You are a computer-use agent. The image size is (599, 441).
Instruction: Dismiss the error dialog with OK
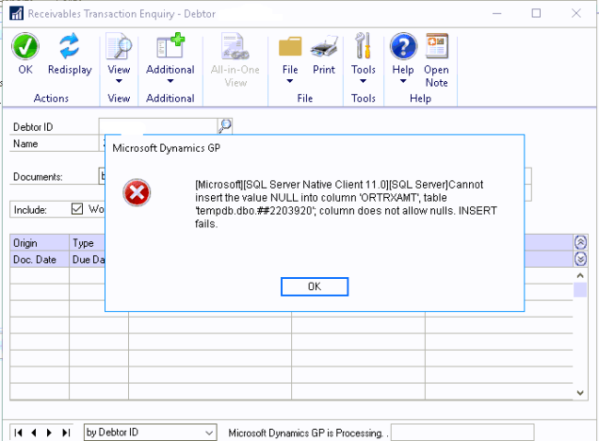[315, 286]
